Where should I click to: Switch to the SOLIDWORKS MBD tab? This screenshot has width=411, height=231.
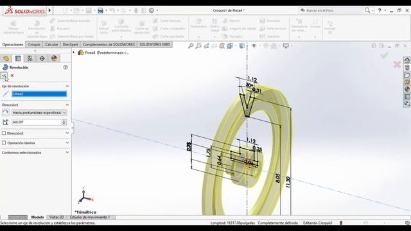pyautogui.click(x=155, y=44)
